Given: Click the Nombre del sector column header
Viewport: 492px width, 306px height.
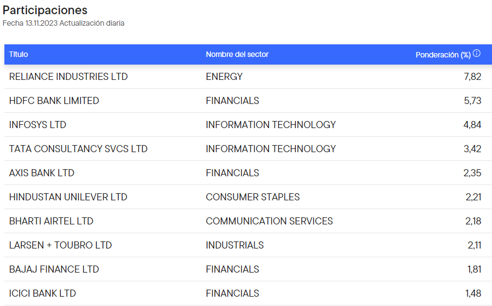Looking at the screenshot, I should (x=237, y=54).
